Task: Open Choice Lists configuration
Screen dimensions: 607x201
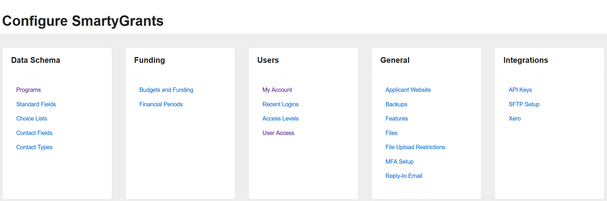Action: (32, 118)
